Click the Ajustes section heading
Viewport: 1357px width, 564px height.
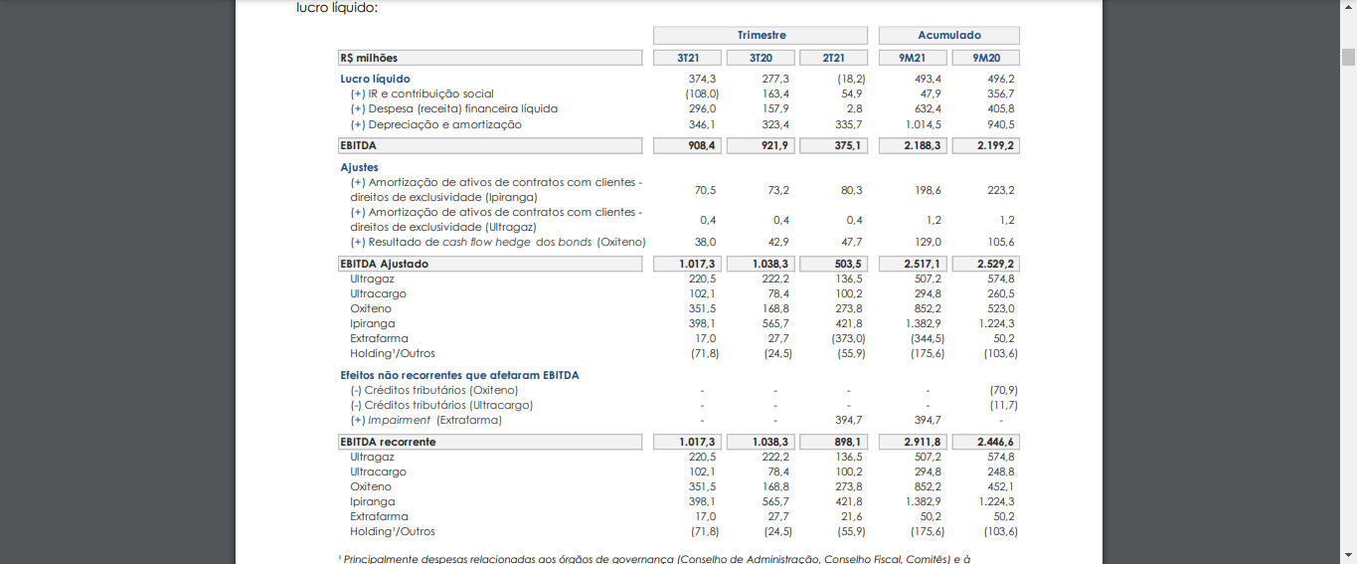coord(359,168)
